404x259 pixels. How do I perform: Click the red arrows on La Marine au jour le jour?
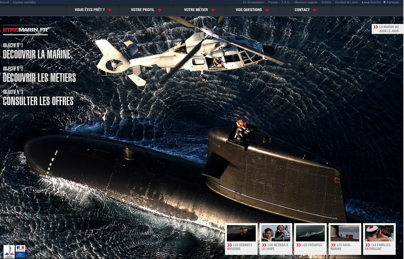375,29
